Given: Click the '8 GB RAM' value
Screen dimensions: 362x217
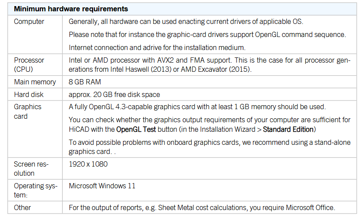Looking at the screenshot, I should click(x=85, y=82).
